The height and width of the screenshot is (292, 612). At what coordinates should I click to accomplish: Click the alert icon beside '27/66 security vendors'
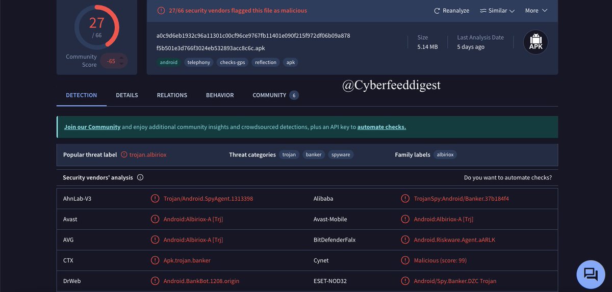tap(161, 11)
